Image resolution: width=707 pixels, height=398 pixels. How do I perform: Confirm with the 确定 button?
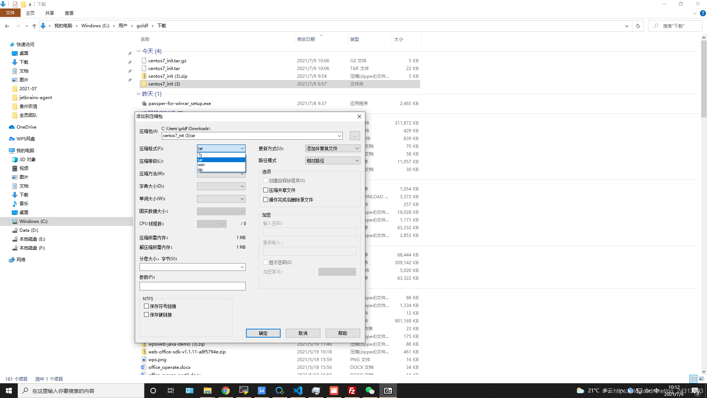263,333
